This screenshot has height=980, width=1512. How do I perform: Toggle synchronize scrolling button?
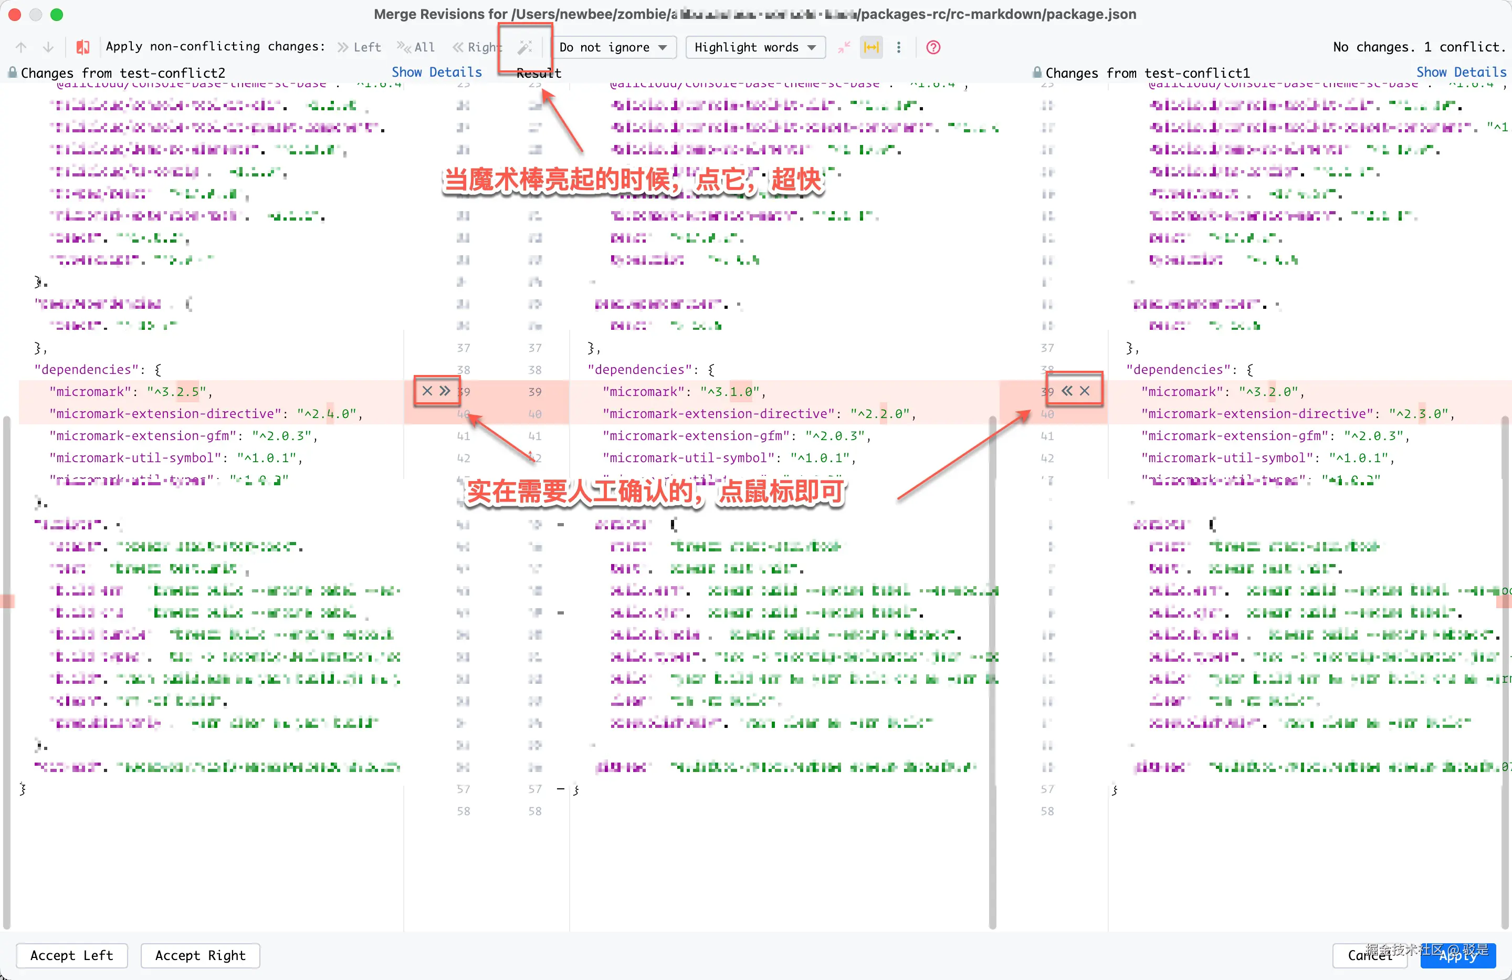(871, 47)
